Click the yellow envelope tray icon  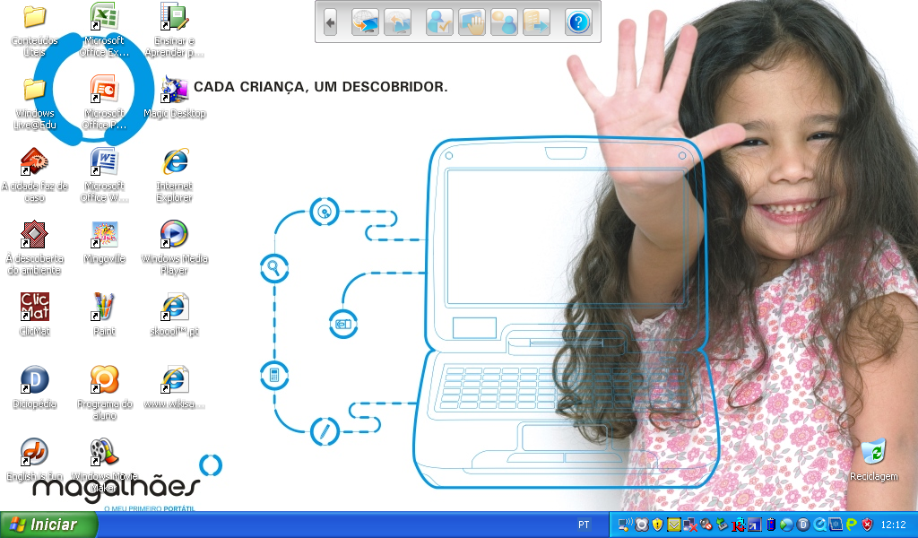[x=674, y=525]
